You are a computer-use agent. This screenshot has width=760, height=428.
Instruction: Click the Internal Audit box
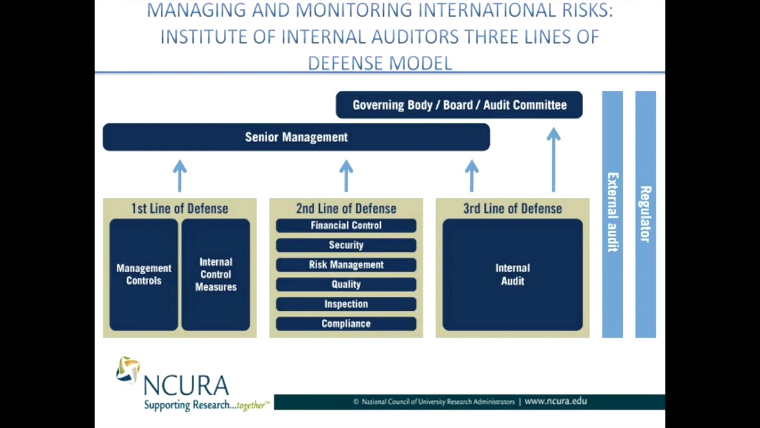[x=512, y=275]
